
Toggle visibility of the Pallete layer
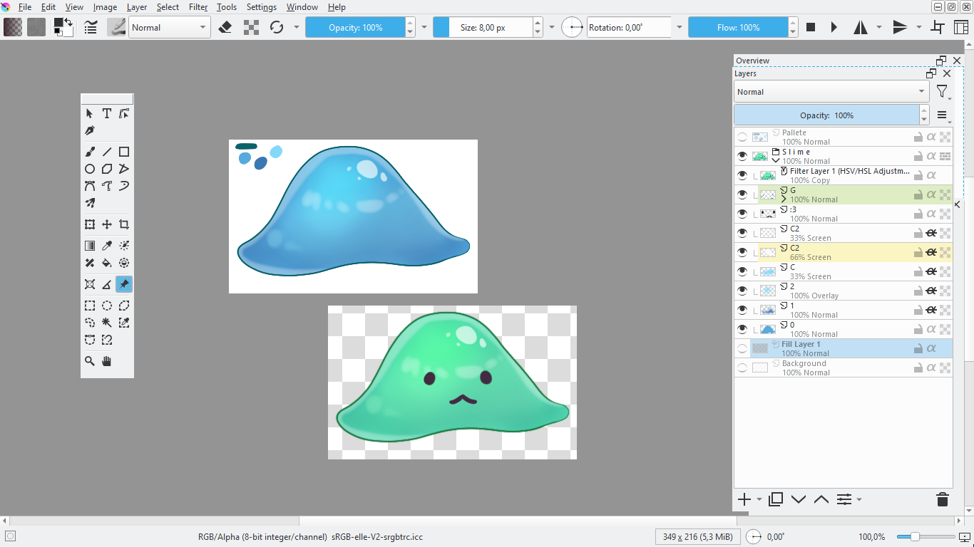click(x=742, y=137)
